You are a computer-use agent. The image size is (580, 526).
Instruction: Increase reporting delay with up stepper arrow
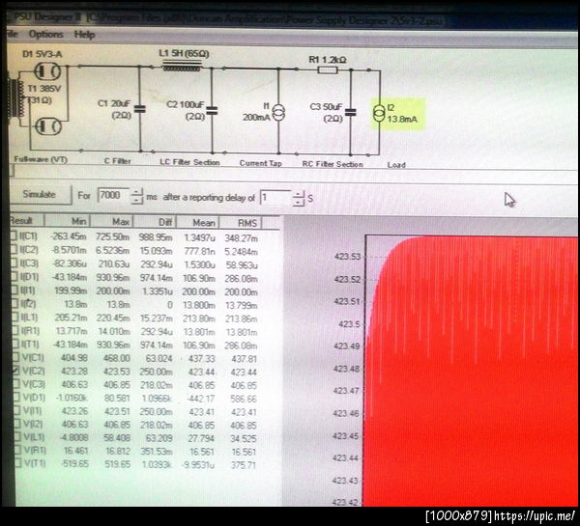(x=299, y=194)
